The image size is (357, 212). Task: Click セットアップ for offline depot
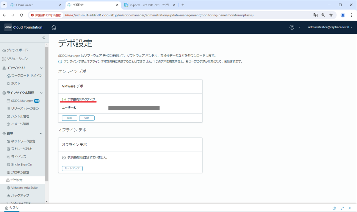pos(72,169)
